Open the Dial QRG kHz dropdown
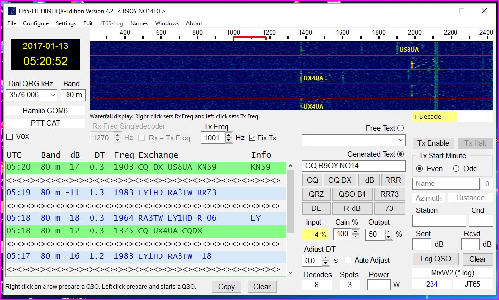 51,95
